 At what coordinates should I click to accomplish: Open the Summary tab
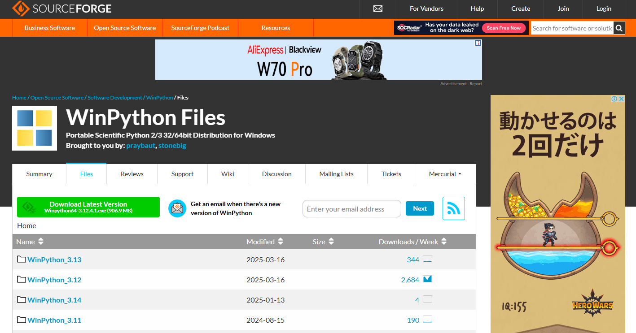coord(39,174)
